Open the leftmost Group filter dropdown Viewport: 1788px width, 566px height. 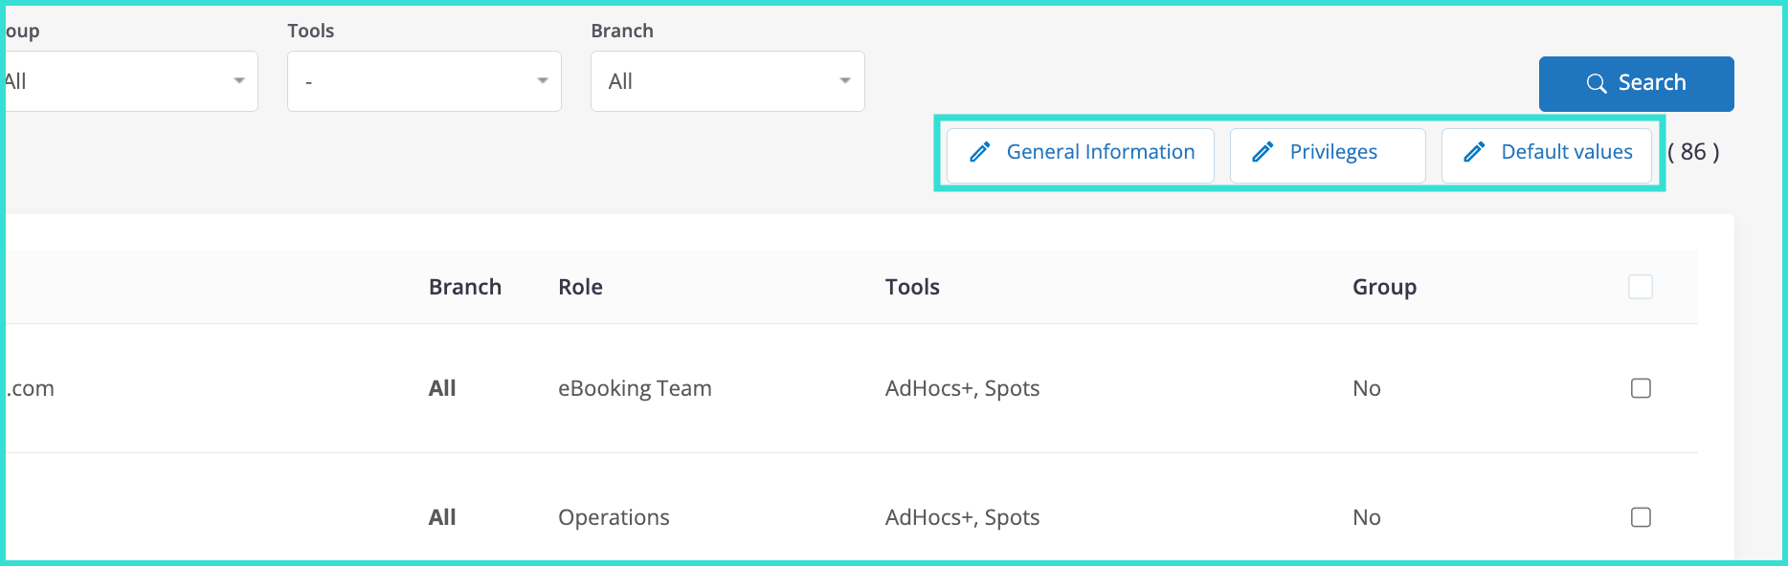tap(129, 81)
